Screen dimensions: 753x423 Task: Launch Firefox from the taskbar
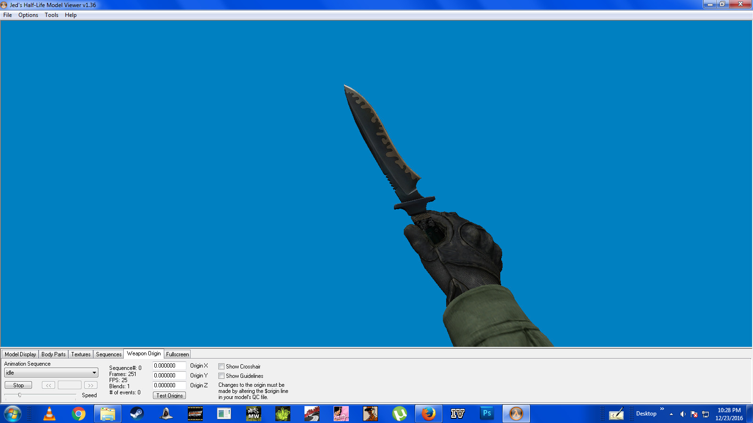tap(429, 414)
